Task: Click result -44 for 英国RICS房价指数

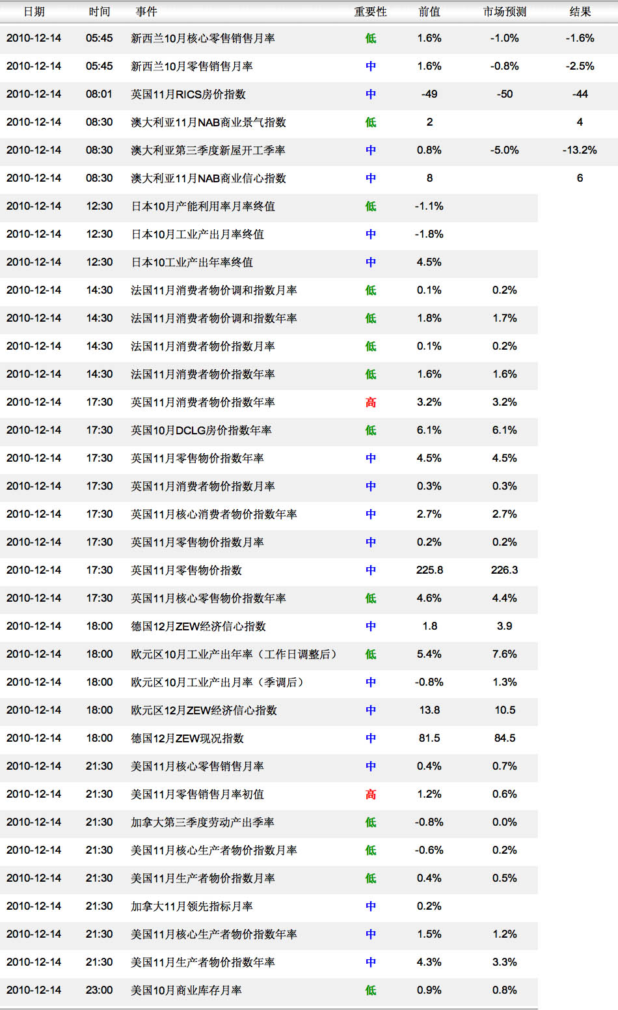Action: [x=580, y=94]
